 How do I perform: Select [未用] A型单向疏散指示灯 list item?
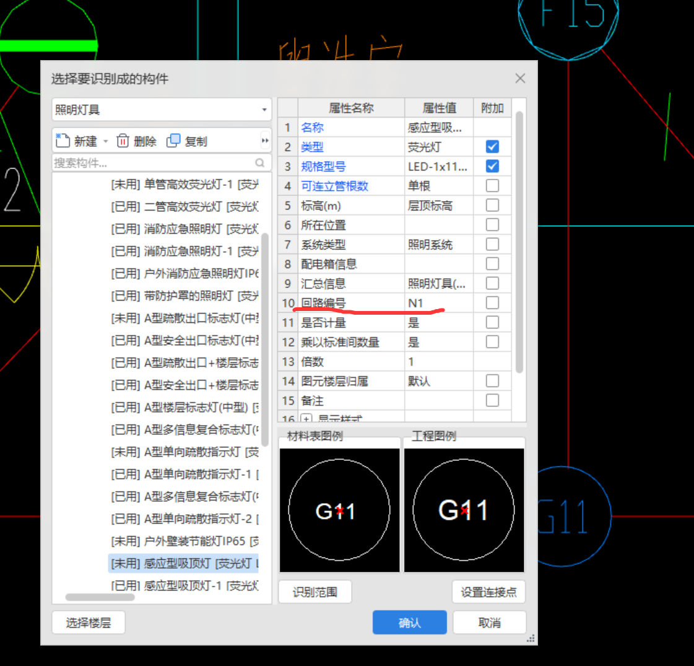(184, 452)
